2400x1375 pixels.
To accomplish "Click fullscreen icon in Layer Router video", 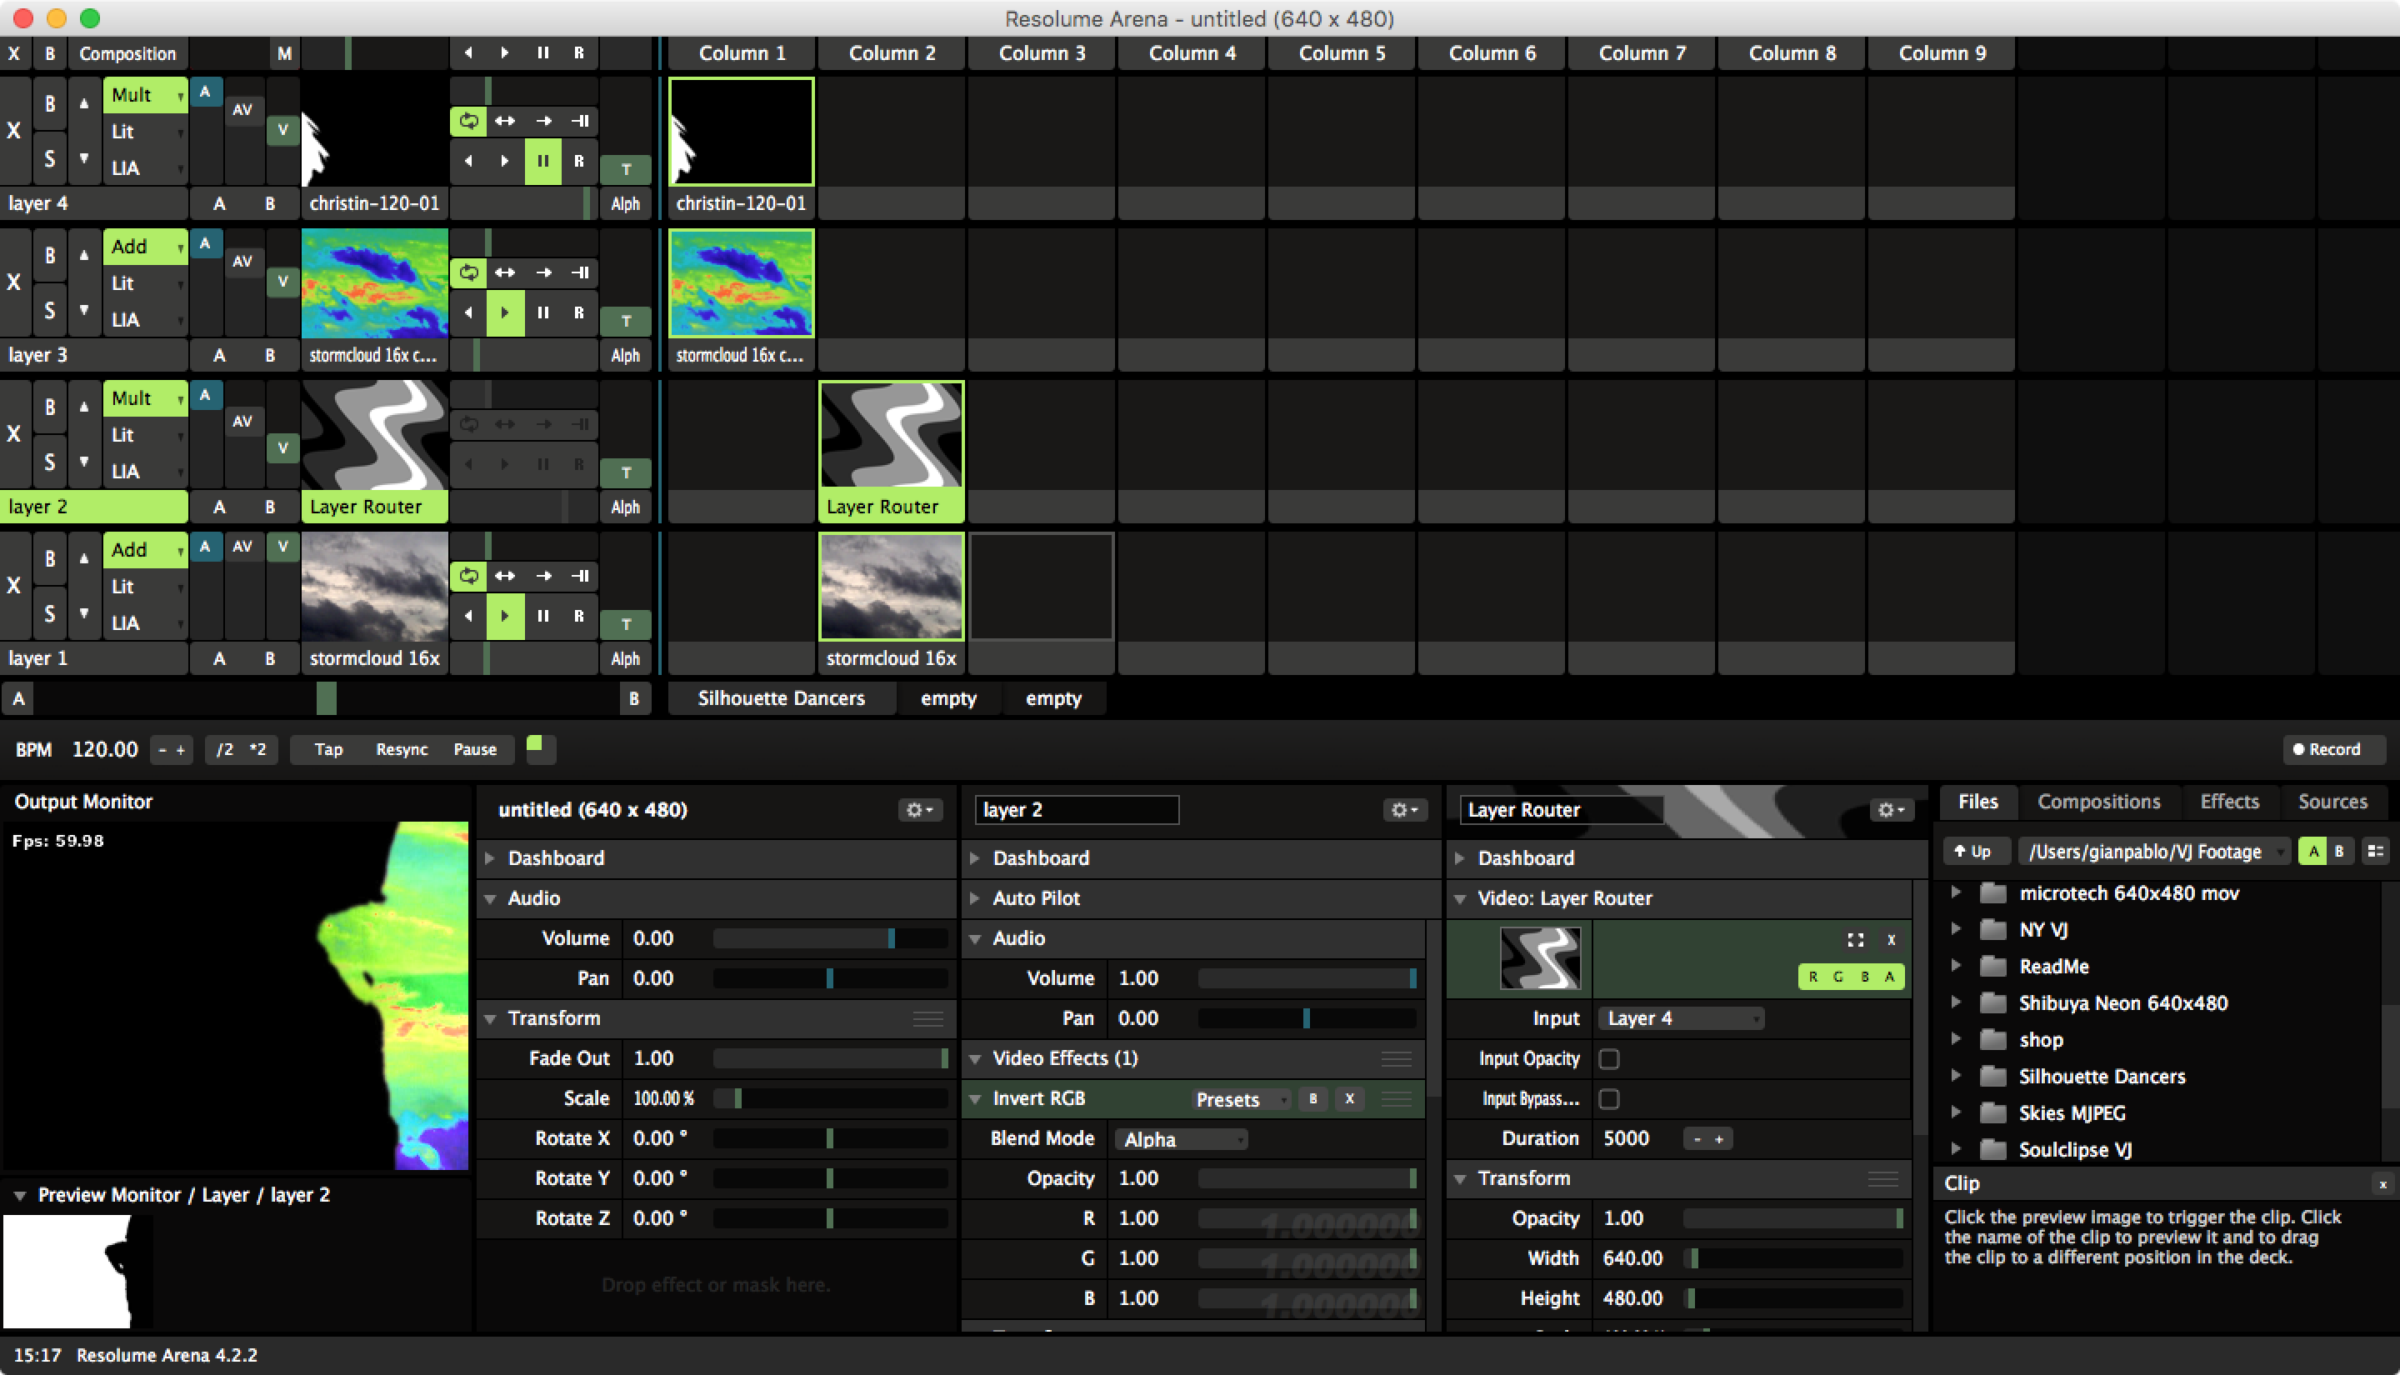I will click(x=1855, y=940).
